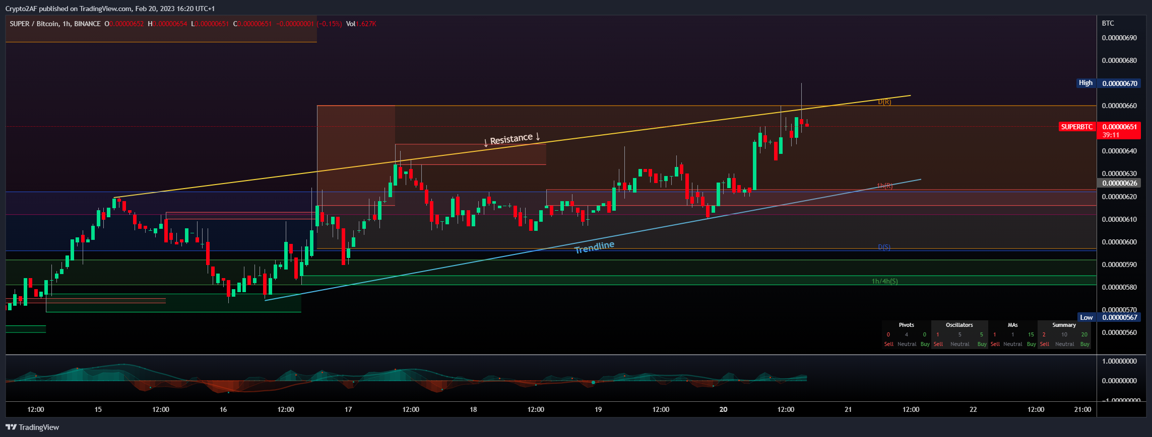
Task: Click the orange D(R) level label
Action: click(x=884, y=102)
